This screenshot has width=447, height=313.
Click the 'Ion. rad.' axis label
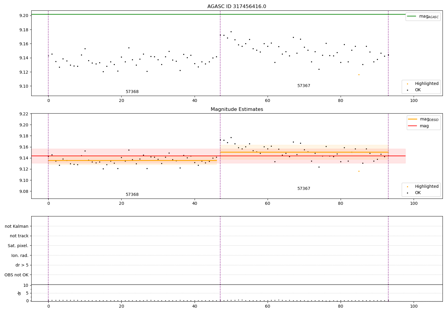click(x=20, y=256)
